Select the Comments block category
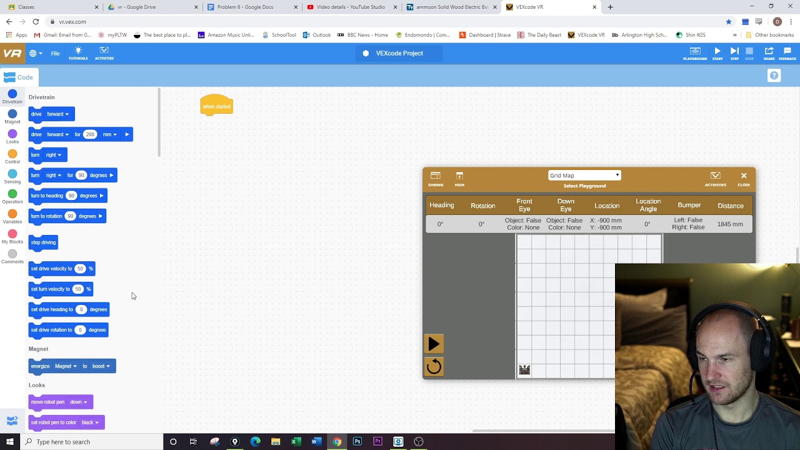The width and height of the screenshot is (800, 450). coord(12,257)
